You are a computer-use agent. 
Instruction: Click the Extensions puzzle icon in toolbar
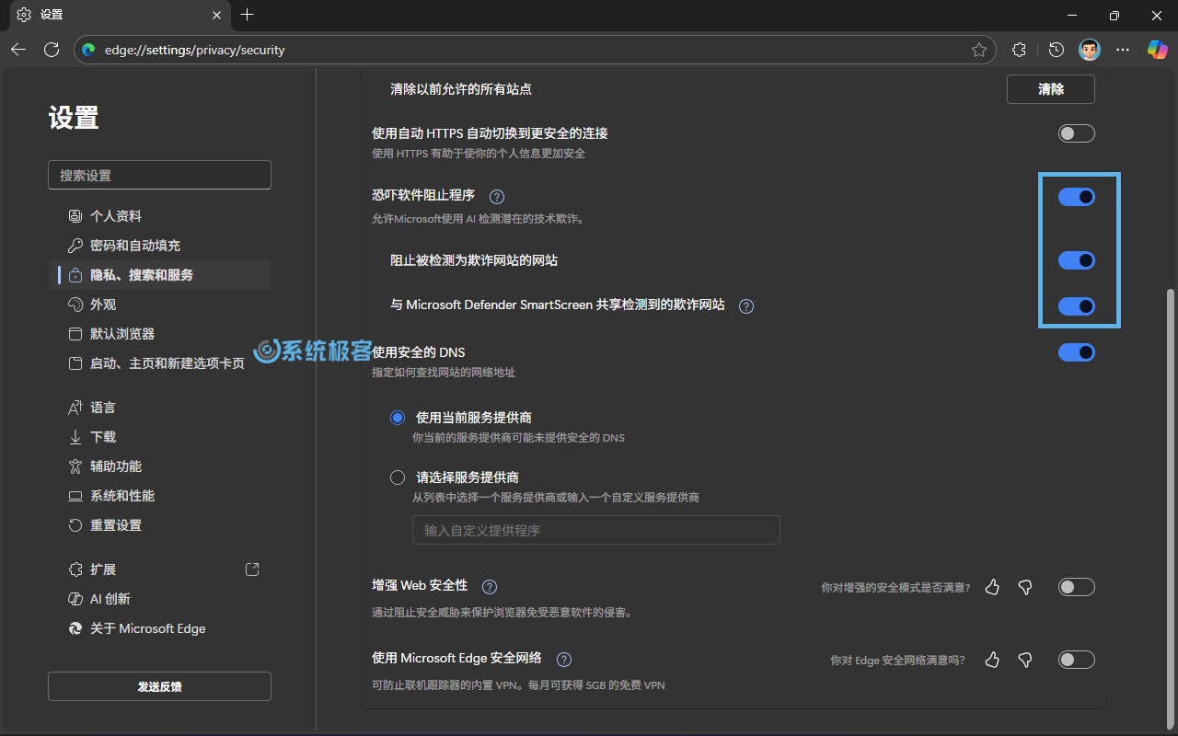pos(1019,50)
